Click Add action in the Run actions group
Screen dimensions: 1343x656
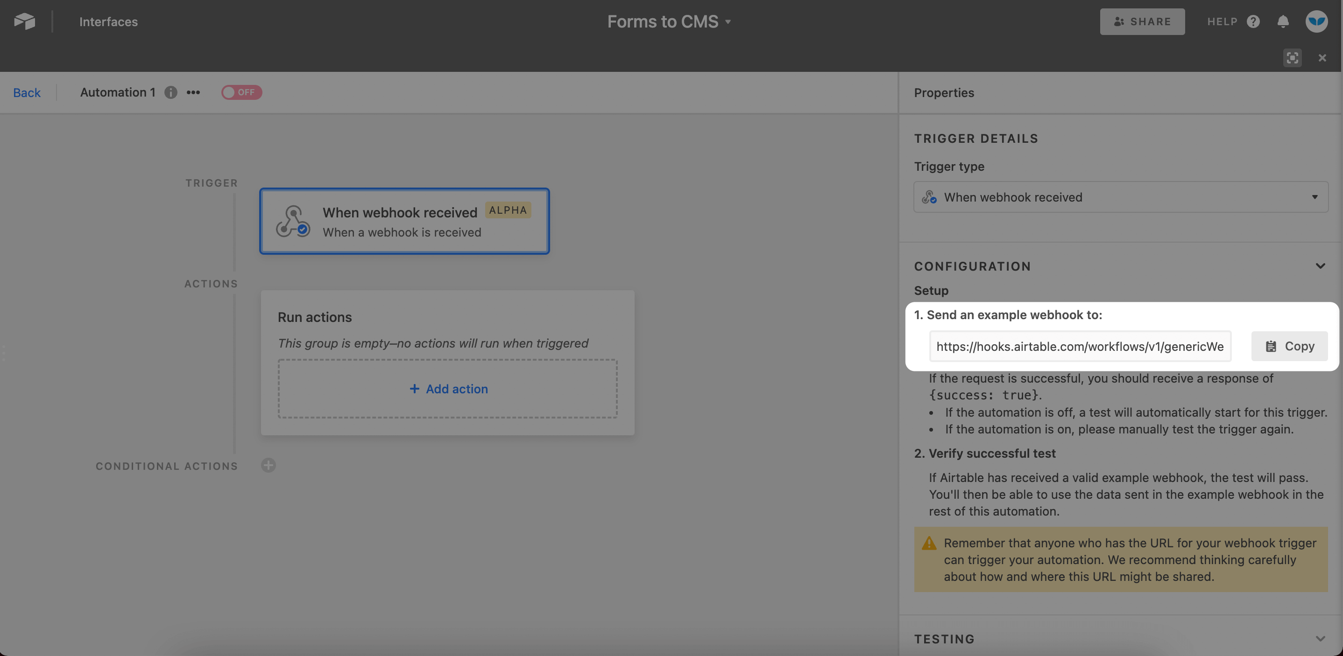point(448,388)
